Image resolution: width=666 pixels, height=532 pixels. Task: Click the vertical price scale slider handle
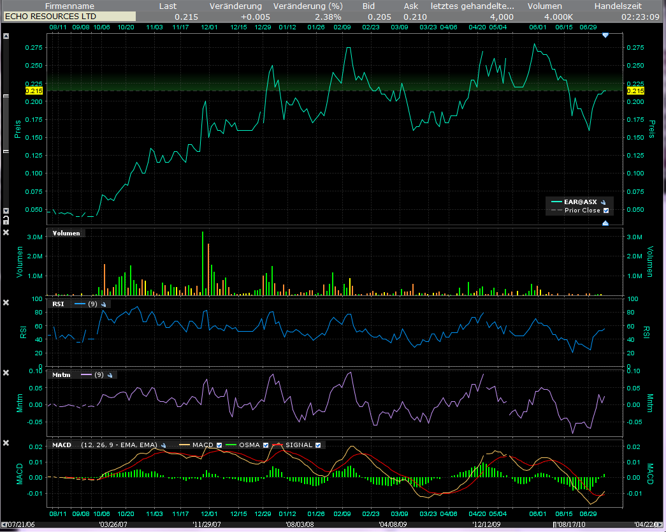point(6,124)
